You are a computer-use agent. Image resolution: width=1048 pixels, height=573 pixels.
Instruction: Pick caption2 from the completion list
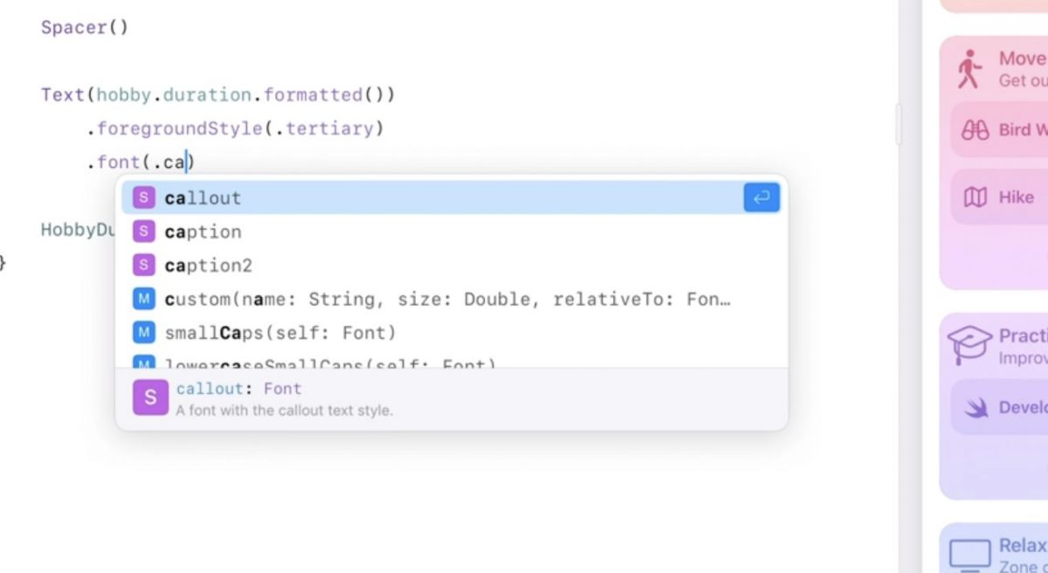click(208, 265)
